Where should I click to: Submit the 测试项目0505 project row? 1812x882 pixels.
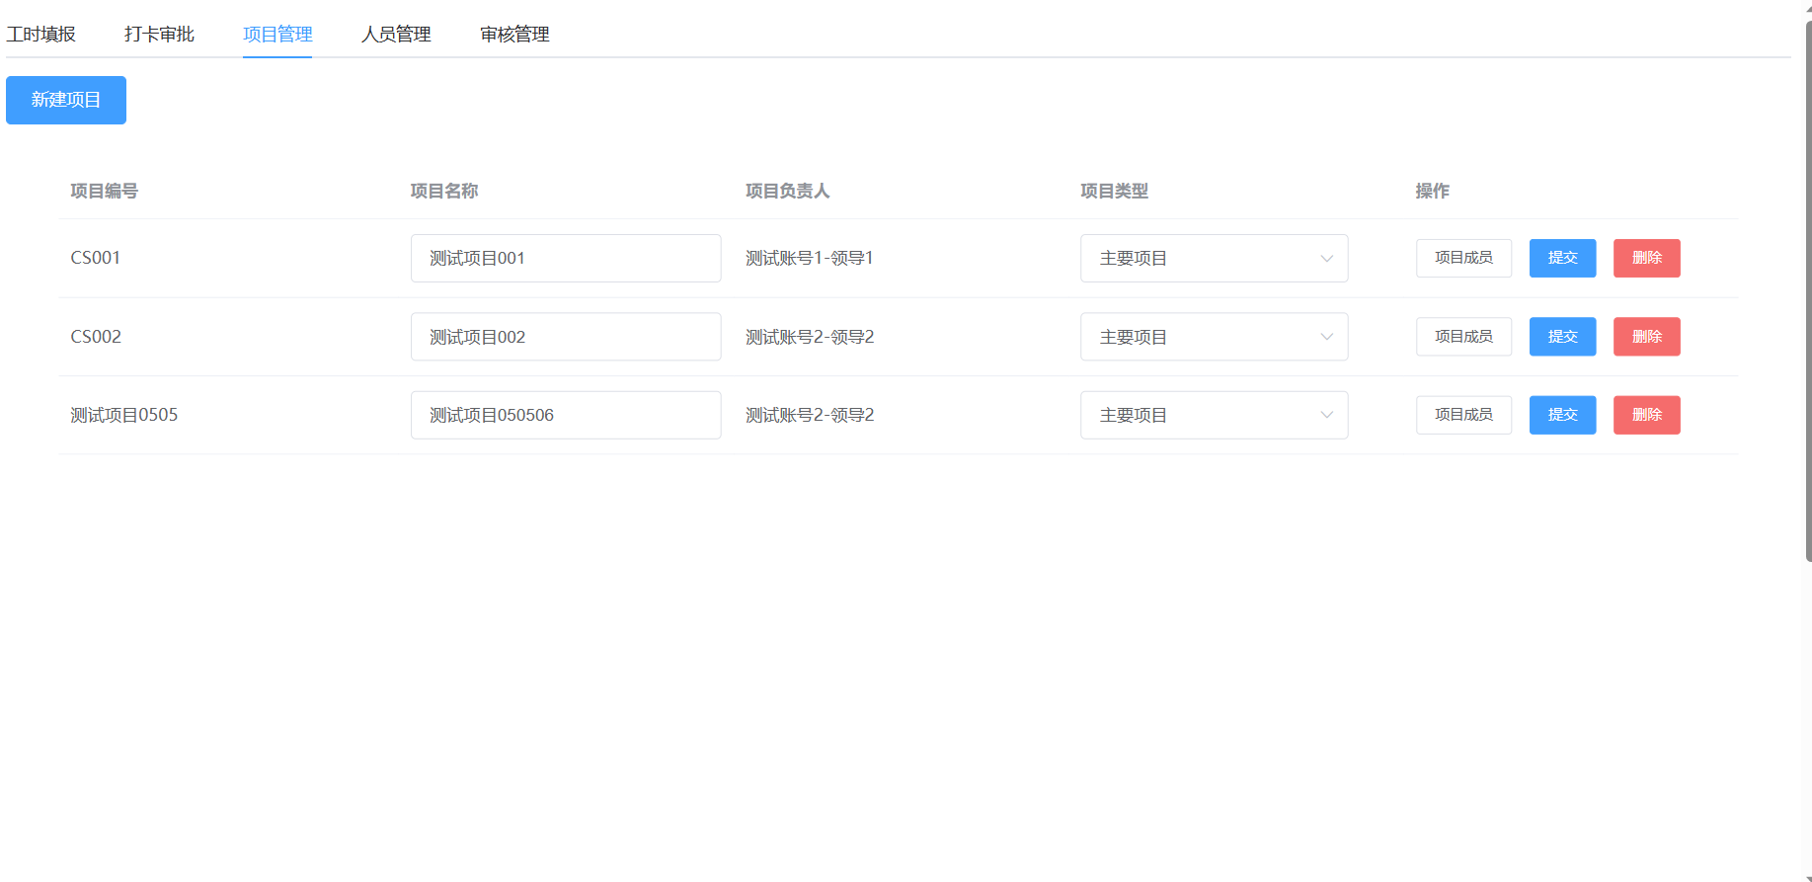(x=1562, y=415)
